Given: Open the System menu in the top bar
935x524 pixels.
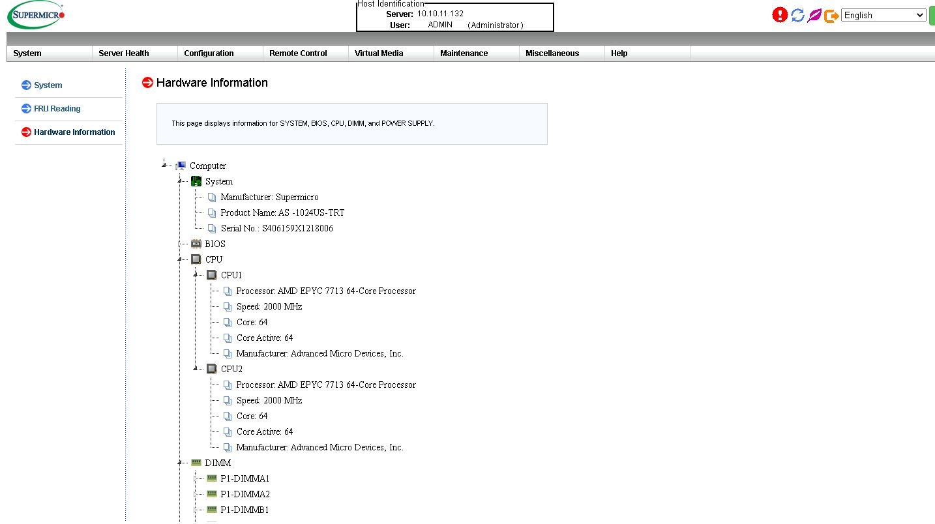Looking at the screenshot, I should click(50, 53).
